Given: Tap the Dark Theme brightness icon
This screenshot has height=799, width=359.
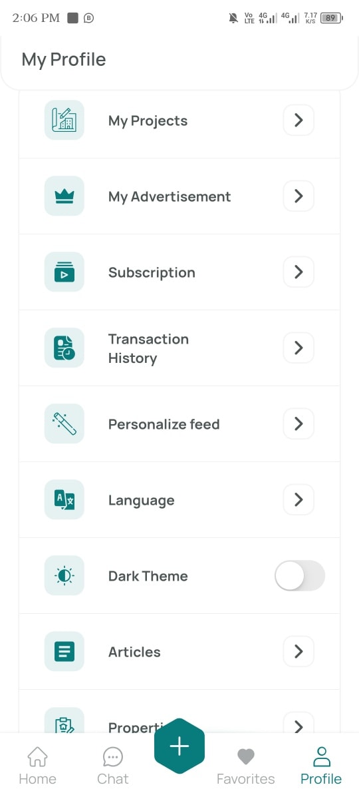Looking at the screenshot, I should click(64, 575).
